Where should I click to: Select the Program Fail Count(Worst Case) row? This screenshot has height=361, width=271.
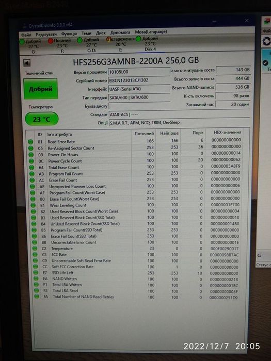[135, 192]
